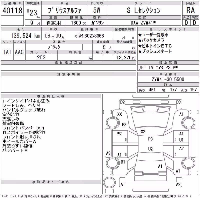Select the A3 mark on the diagram
Viewport: 200px width, 200px height.
(x=108, y=153)
